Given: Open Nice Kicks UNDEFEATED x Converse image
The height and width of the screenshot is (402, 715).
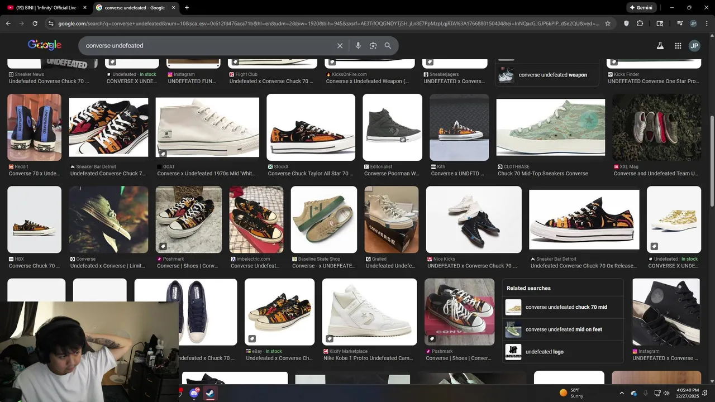Looking at the screenshot, I should click(x=474, y=219).
